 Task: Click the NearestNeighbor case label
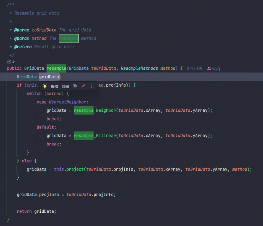[x=68, y=102]
